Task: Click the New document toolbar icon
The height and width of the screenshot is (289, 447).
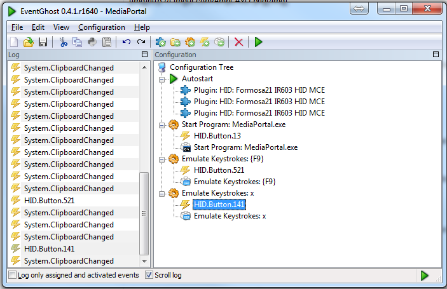Action: point(14,42)
